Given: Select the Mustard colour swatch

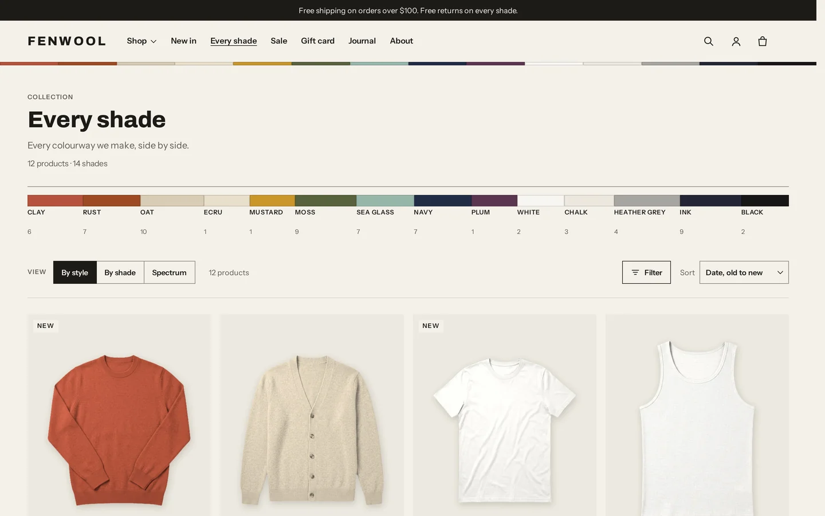Looking at the screenshot, I should coord(272,201).
